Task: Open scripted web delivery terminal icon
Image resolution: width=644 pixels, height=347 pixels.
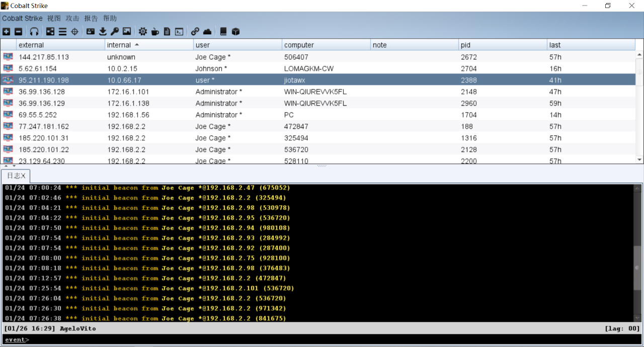Action: [179, 32]
